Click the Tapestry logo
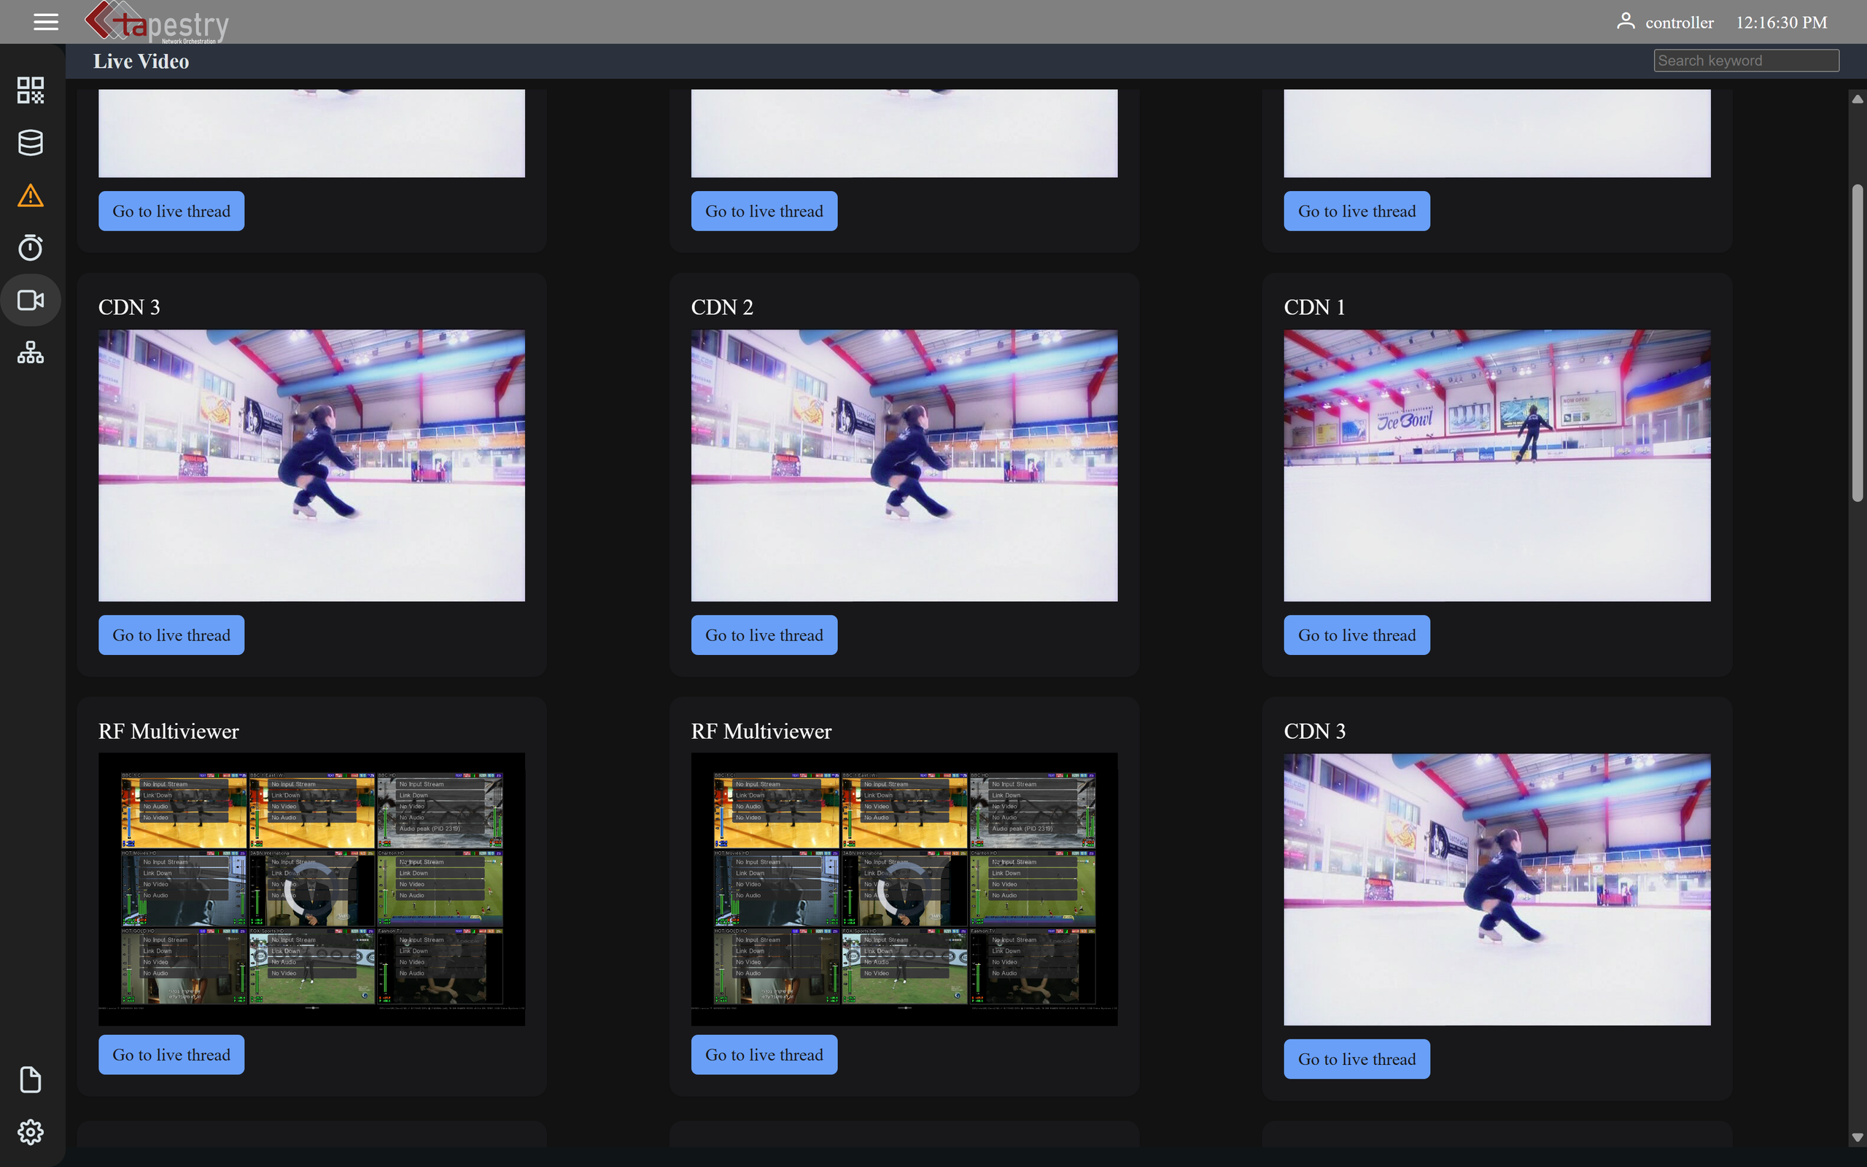The width and height of the screenshot is (1867, 1167). (x=155, y=22)
